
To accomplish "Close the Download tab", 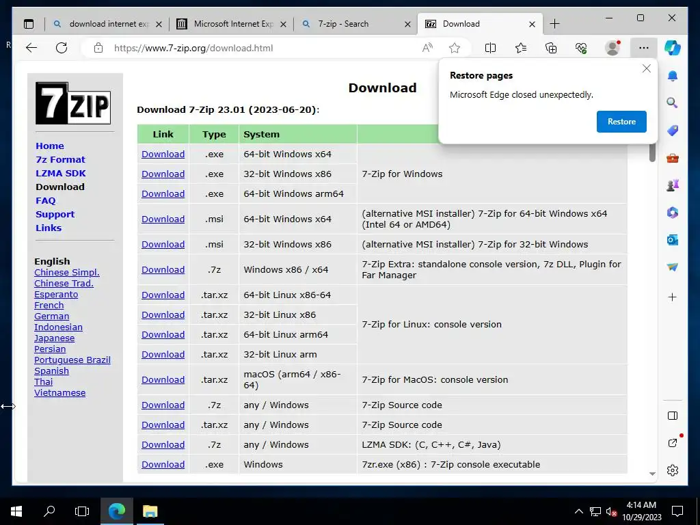I will tap(532, 24).
